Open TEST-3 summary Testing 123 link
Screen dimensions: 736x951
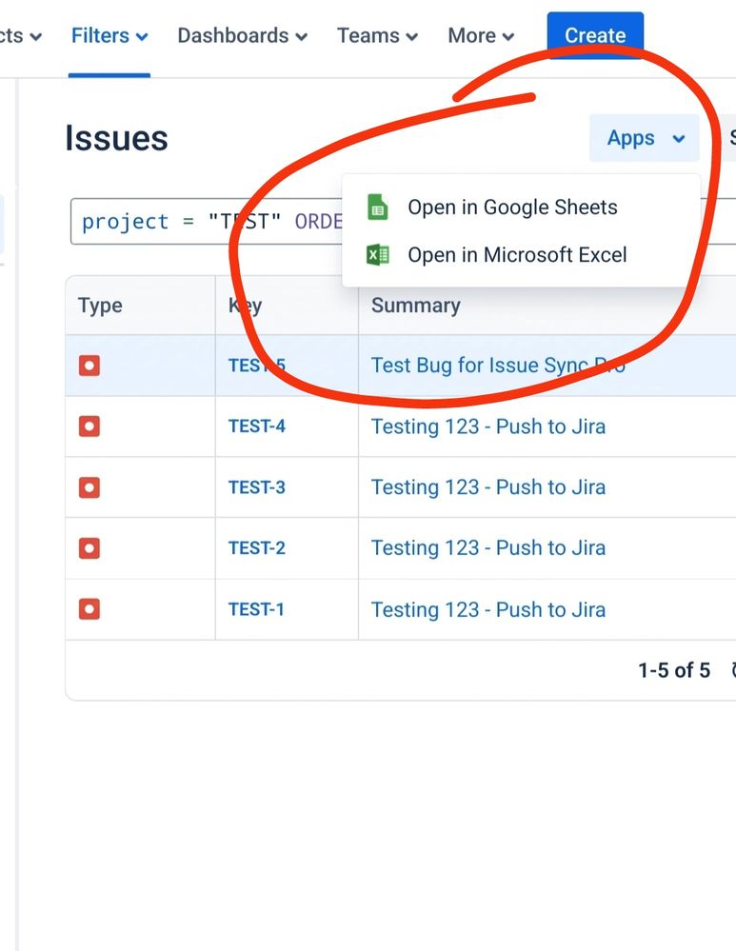[x=488, y=487]
